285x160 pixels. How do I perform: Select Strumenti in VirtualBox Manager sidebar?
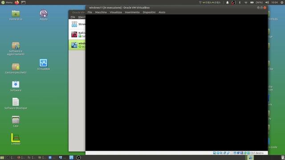click(77, 24)
